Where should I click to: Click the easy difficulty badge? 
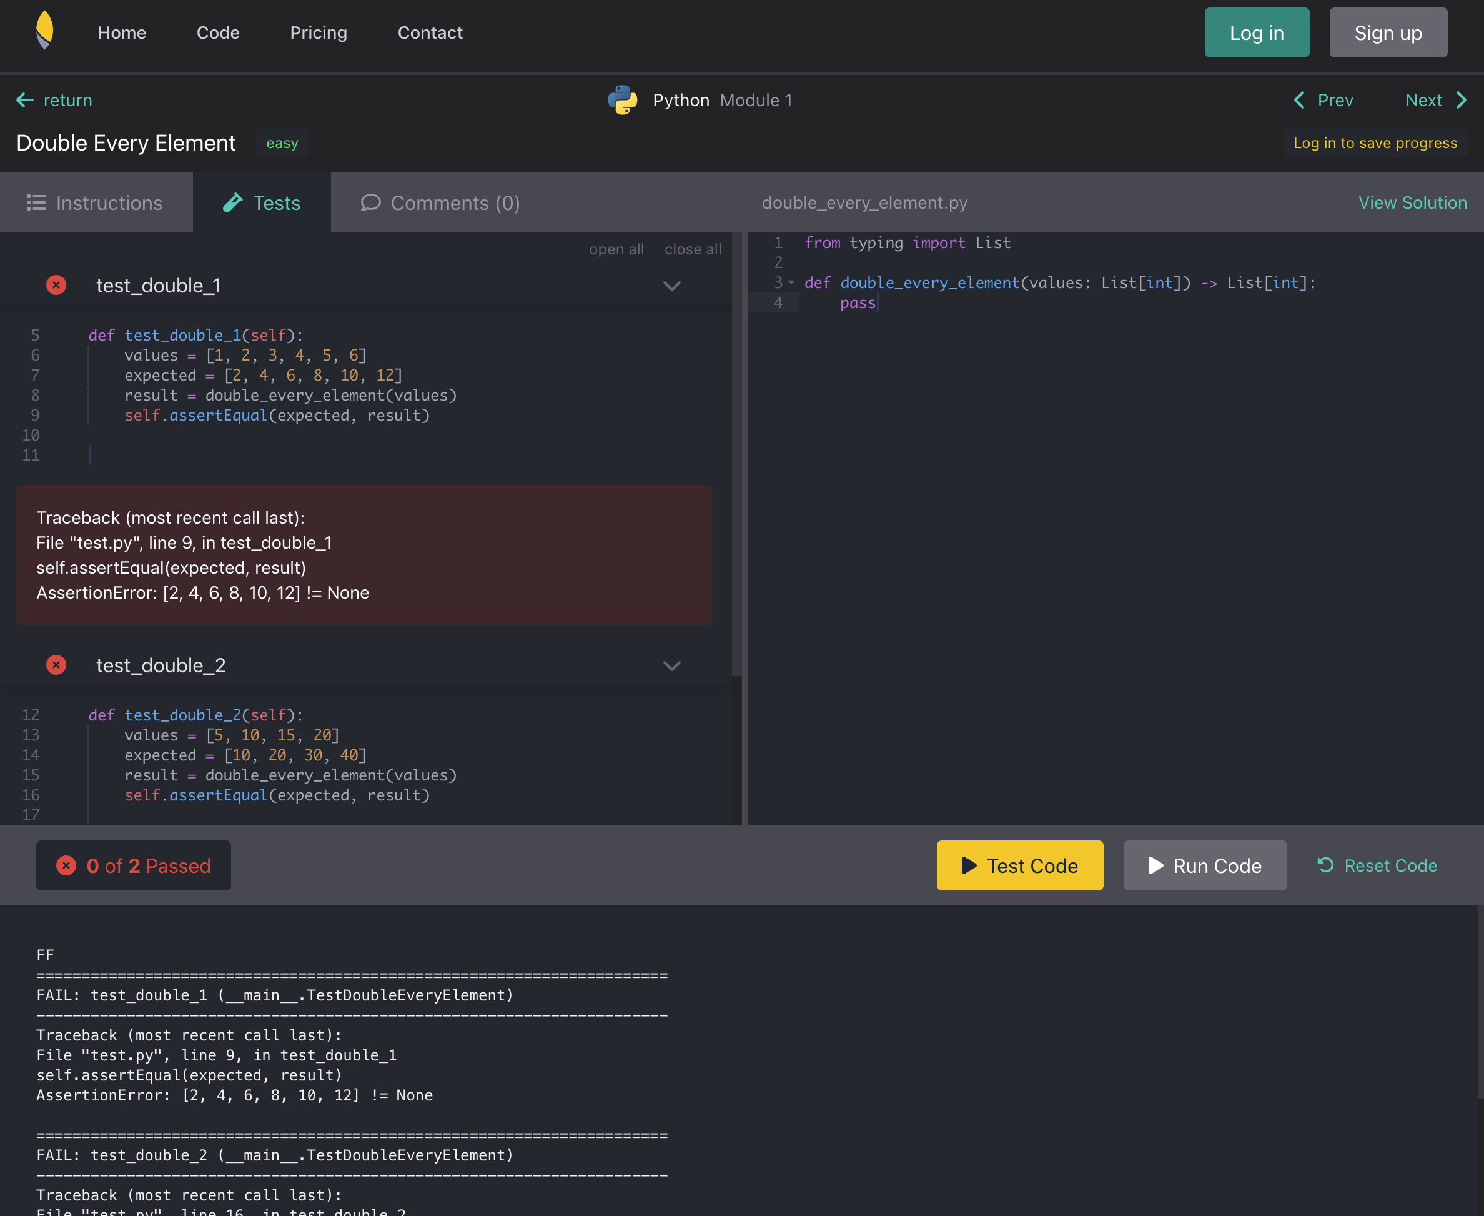(282, 143)
